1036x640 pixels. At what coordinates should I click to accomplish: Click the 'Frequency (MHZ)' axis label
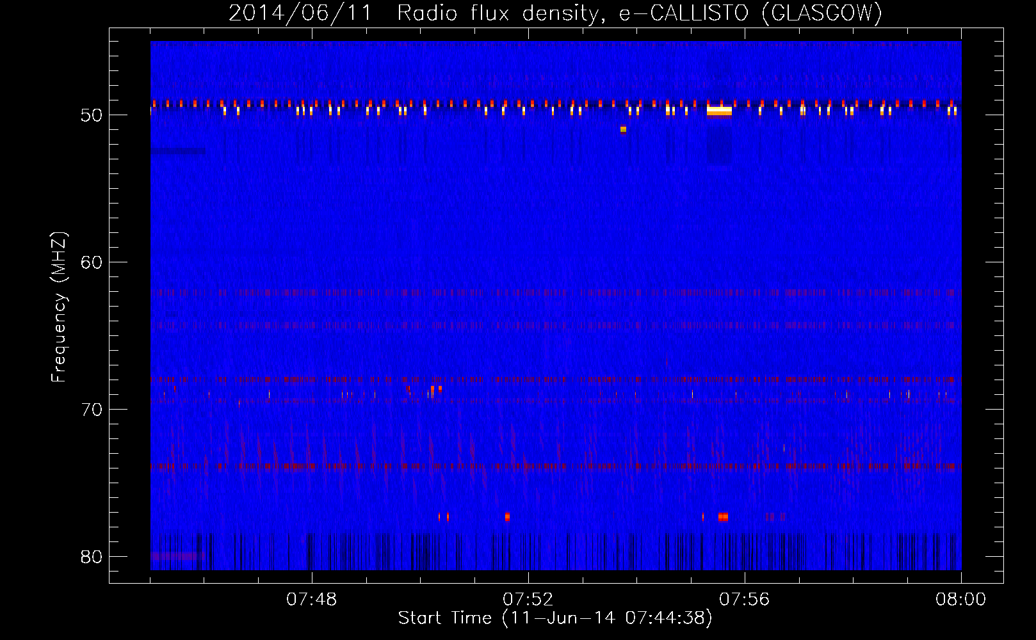59,307
